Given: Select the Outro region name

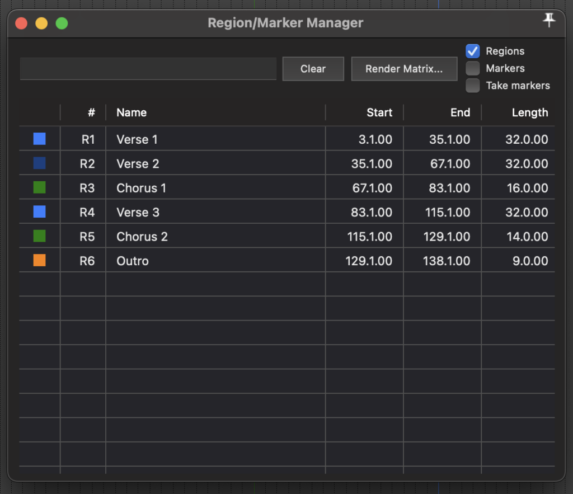Looking at the screenshot, I should pyautogui.click(x=133, y=261).
